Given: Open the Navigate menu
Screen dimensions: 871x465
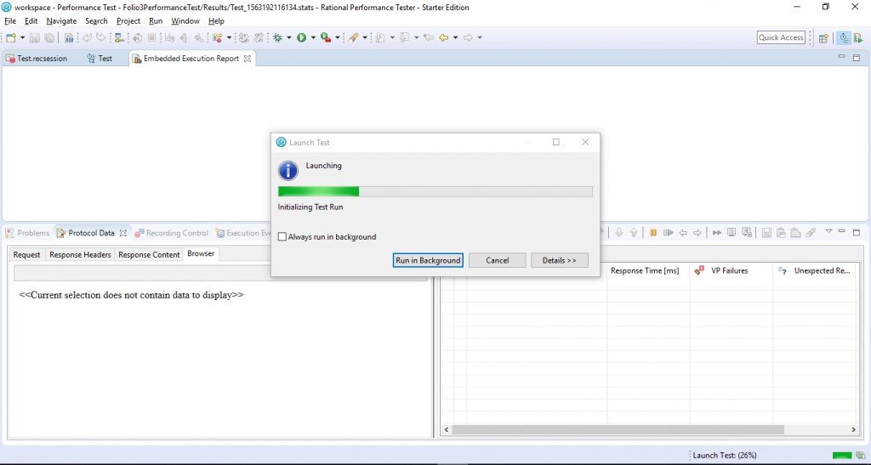Looking at the screenshot, I should (61, 21).
